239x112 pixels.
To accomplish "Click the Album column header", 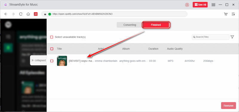I will click(x=126, y=49).
